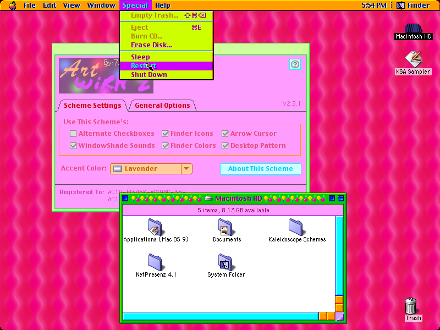440x330 pixels.
Task: Select the Kaleidoscope Schemes folder
Action: 296,227
